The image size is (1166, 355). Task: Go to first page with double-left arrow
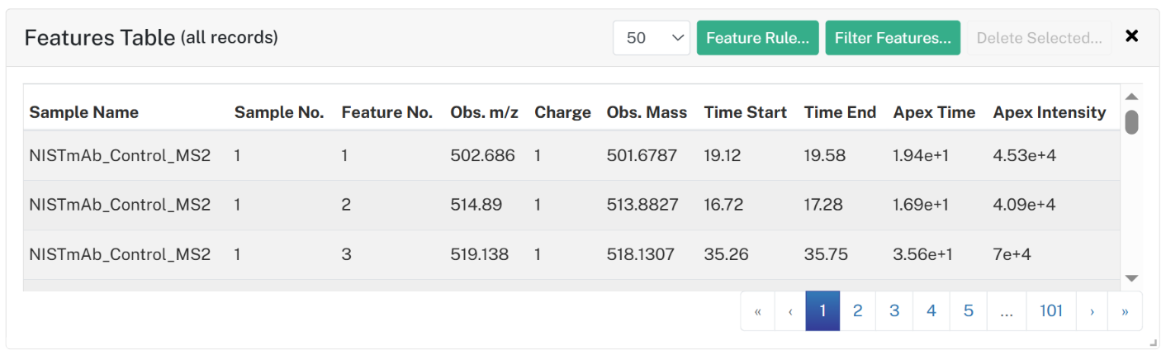[757, 311]
